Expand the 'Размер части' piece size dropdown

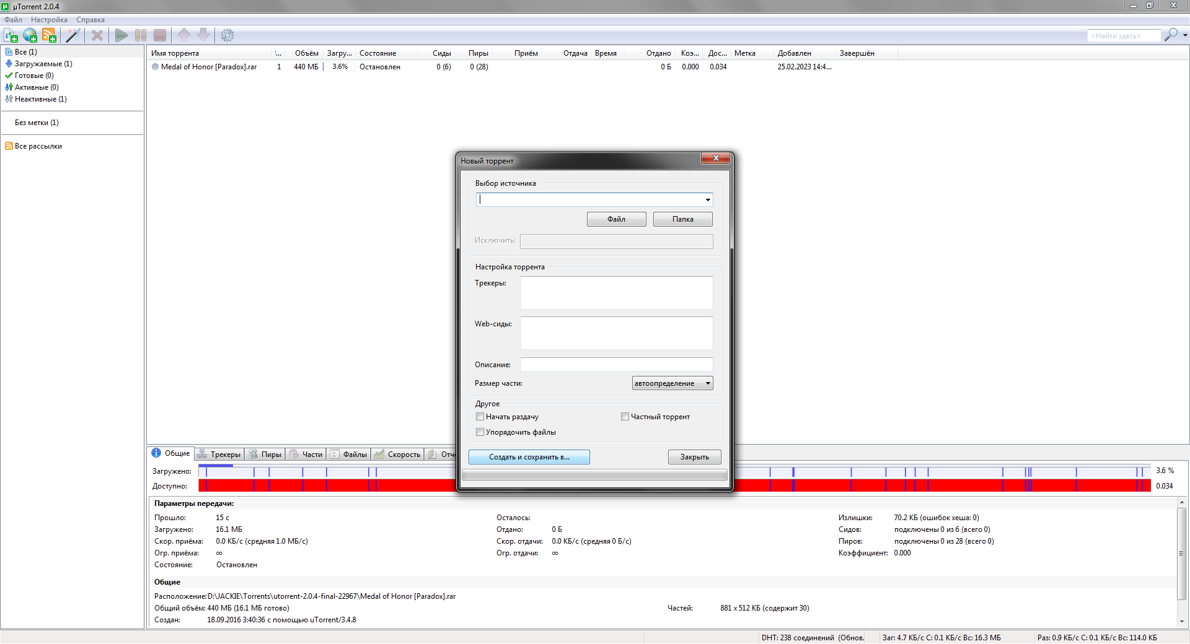pos(707,383)
